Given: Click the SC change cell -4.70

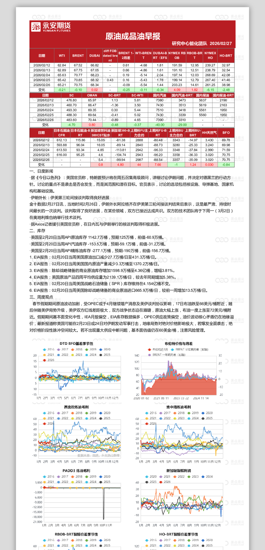Looking at the screenshot, I should (71, 125).
